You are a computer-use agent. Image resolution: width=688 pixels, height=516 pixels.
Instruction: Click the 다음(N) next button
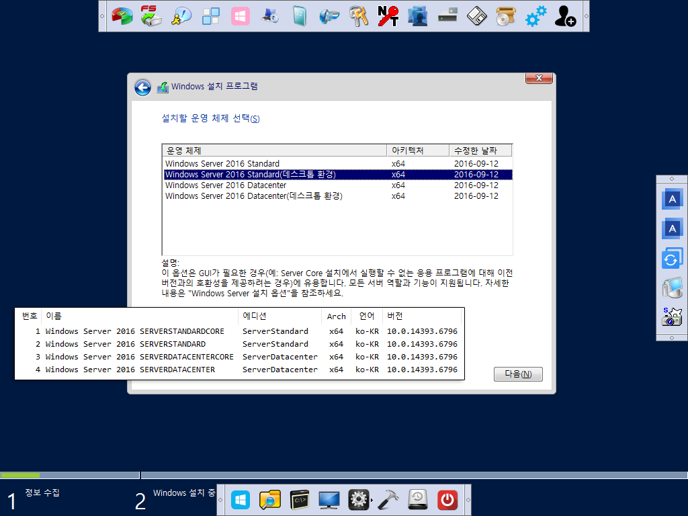[x=518, y=374]
